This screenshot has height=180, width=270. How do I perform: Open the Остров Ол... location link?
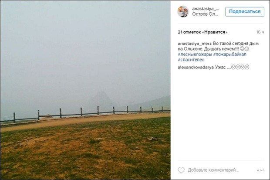click(x=205, y=14)
